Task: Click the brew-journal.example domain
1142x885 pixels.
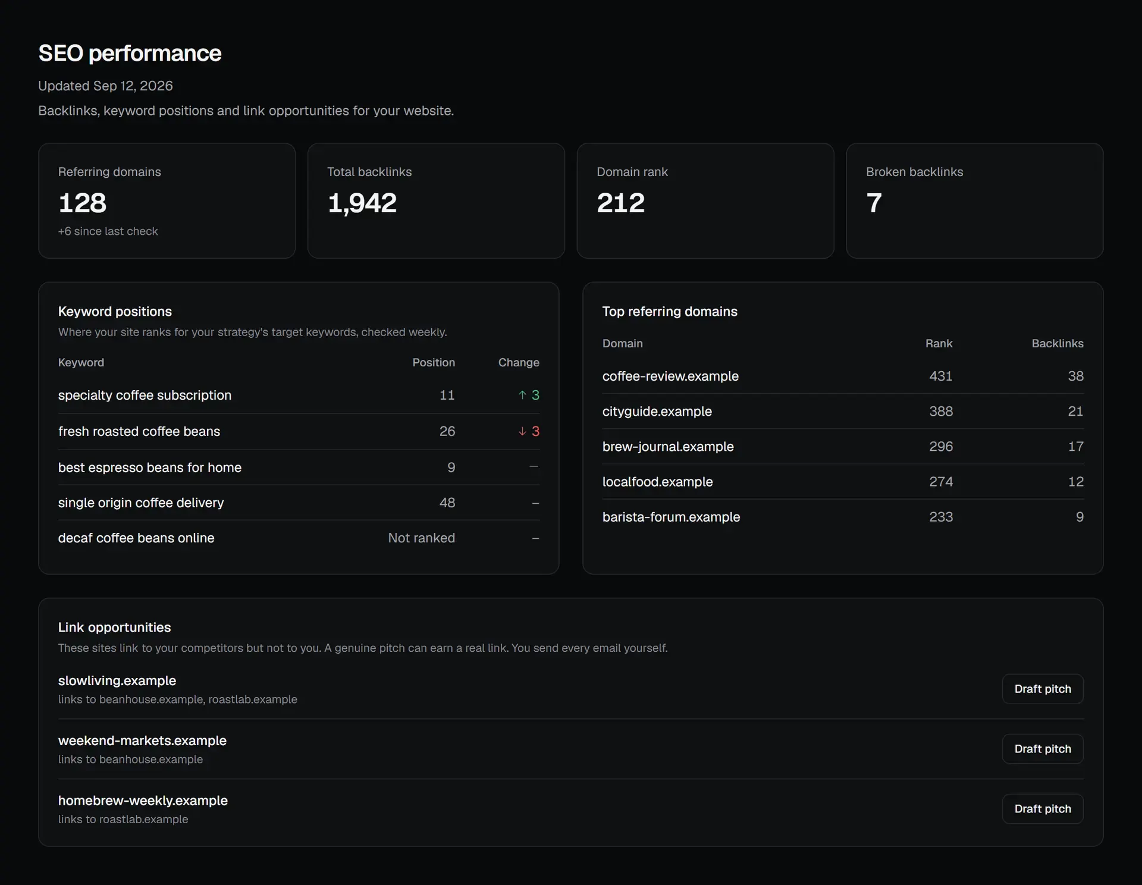Action: click(x=668, y=447)
